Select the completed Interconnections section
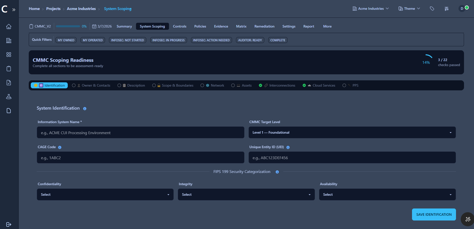 (277, 85)
